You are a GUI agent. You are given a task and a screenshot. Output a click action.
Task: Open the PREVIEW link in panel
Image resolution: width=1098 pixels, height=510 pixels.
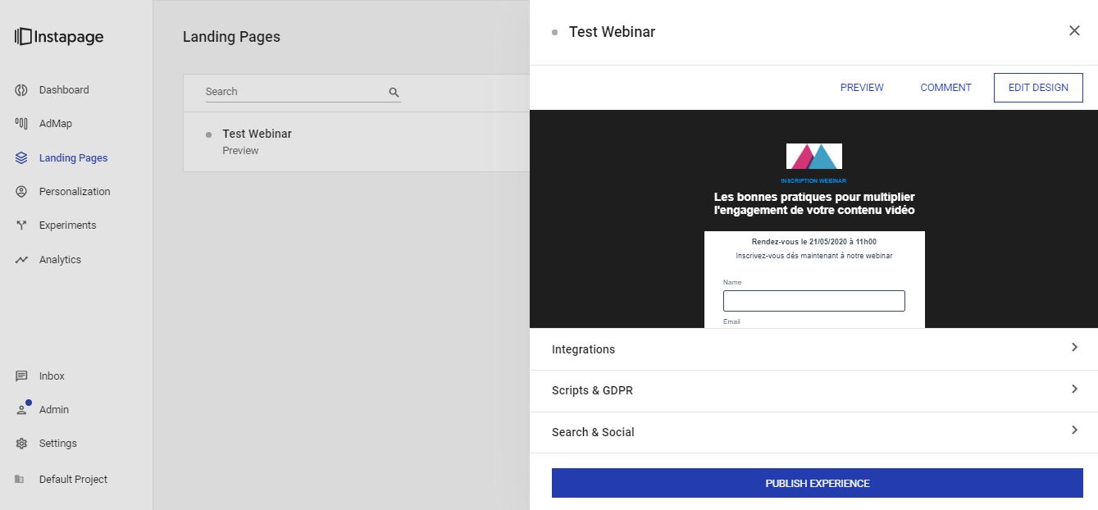[862, 88]
